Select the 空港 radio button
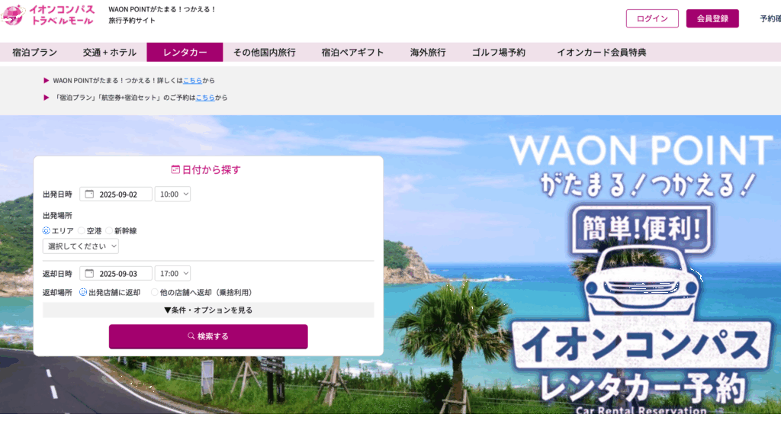The image size is (781, 437). click(81, 231)
